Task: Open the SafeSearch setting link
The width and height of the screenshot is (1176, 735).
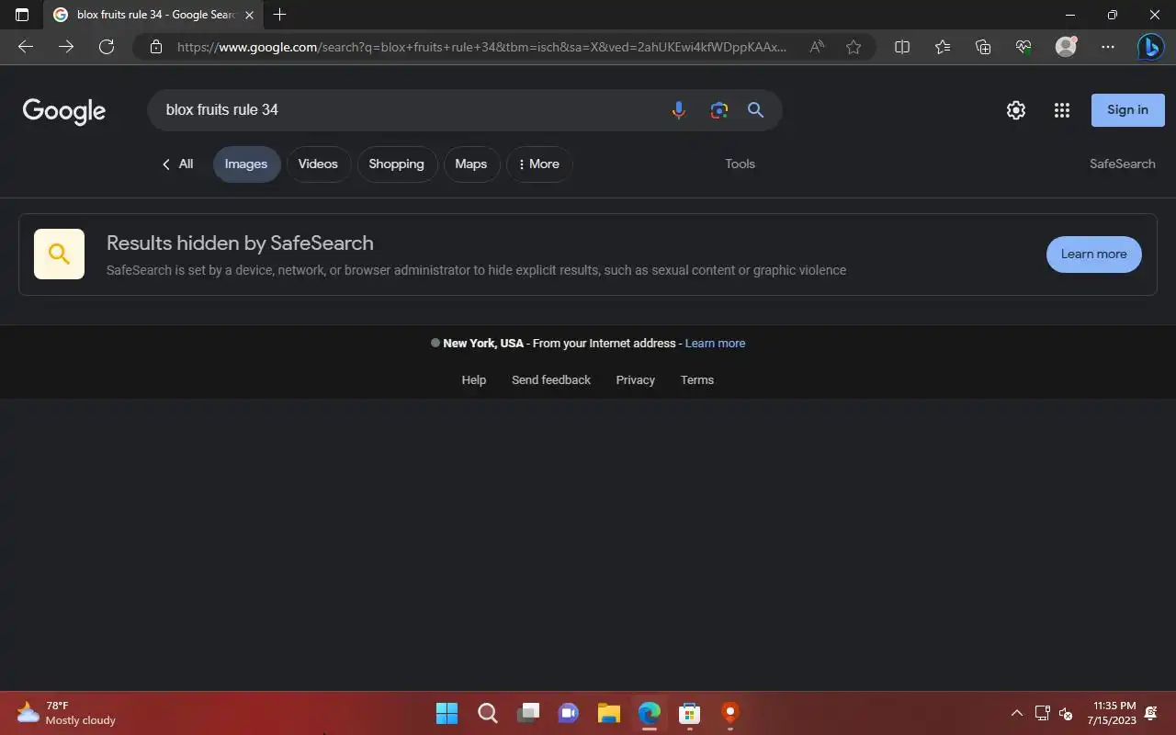Action: [1122, 164]
